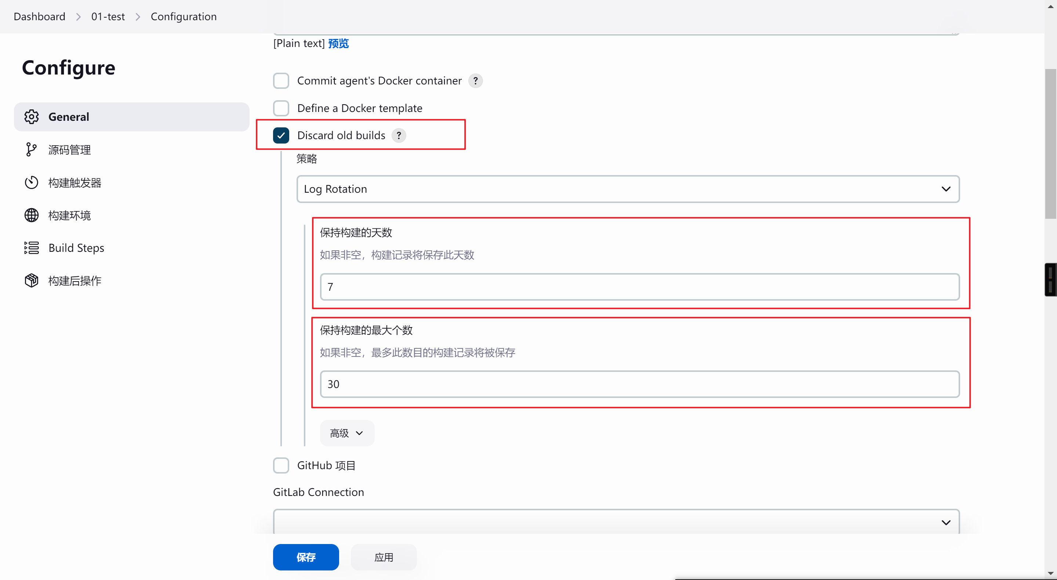
Task: Click the build environment globe icon
Action: (x=32, y=215)
